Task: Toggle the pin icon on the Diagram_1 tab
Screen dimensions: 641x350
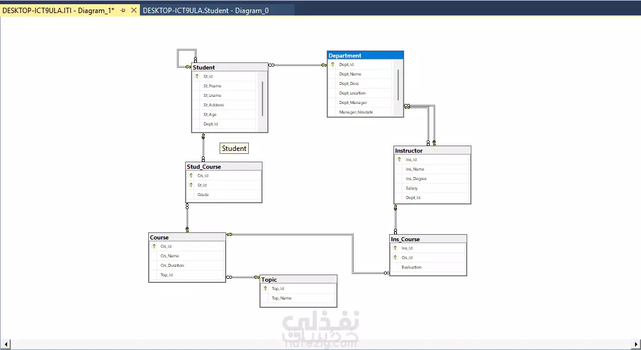Action: click(123, 11)
